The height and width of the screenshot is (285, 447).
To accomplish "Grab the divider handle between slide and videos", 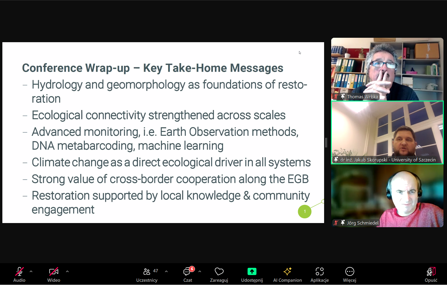I will [326, 142].
